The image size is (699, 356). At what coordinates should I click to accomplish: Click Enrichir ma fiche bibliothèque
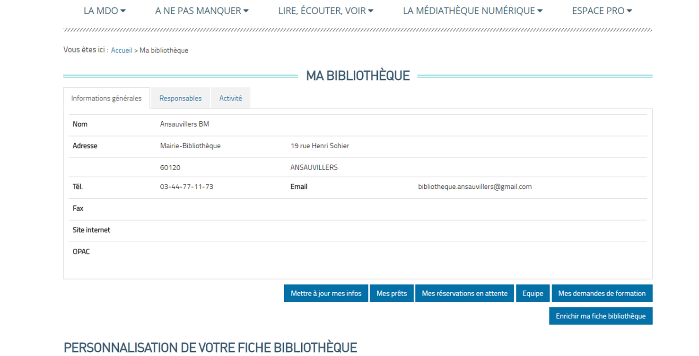(x=601, y=316)
